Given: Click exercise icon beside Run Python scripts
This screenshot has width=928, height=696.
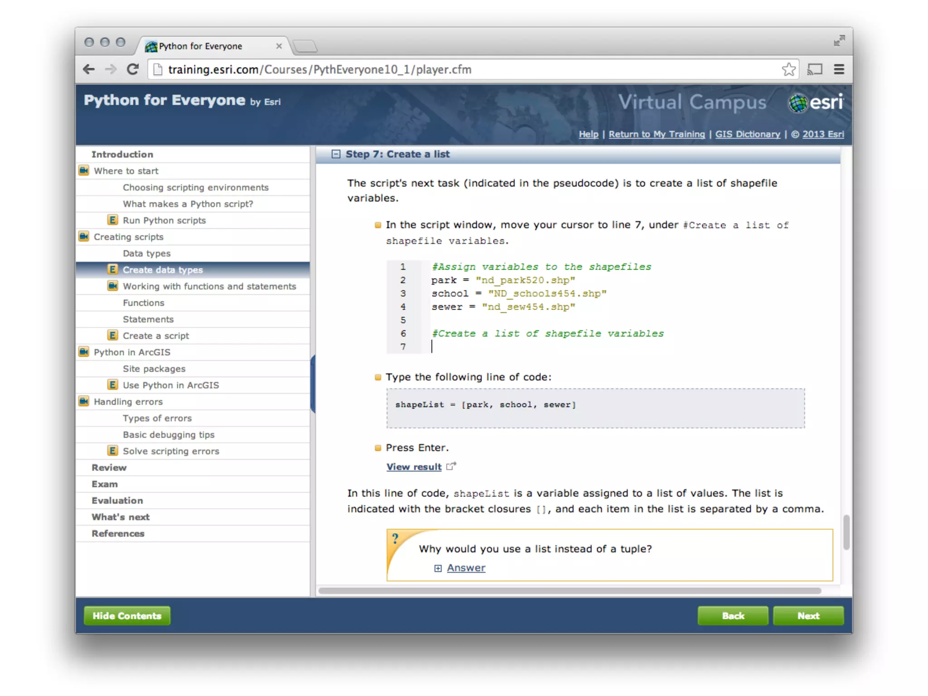Looking at the screenshot, I should point(112,220).
